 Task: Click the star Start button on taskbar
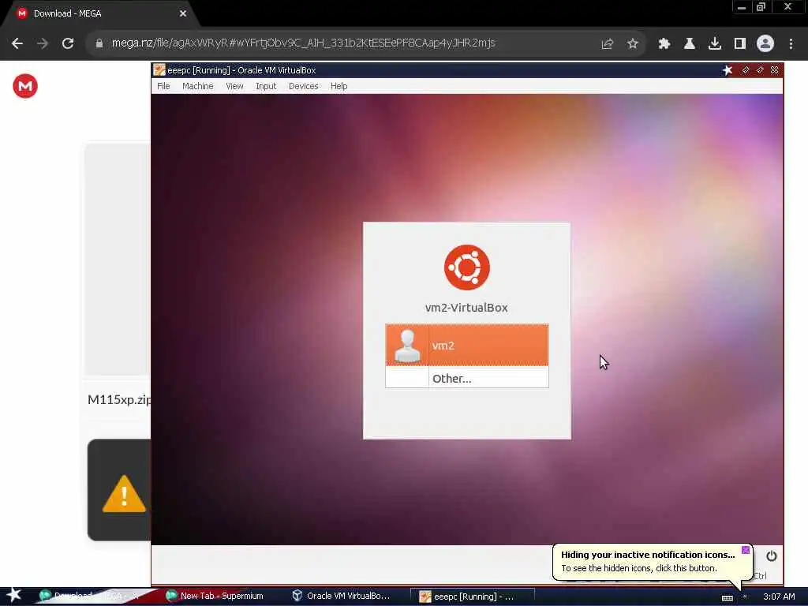(14, 595)
